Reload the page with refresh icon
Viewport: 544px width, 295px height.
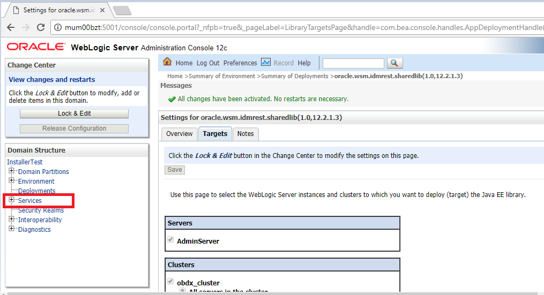click(41, 27)
